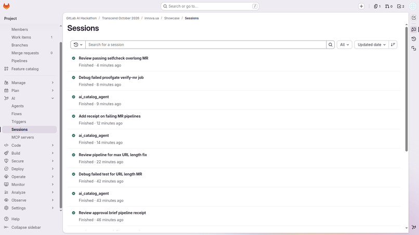Open merge requests counter in top bar
The height and width of the screenshot is (235, 419).
[x=389, y=6]
